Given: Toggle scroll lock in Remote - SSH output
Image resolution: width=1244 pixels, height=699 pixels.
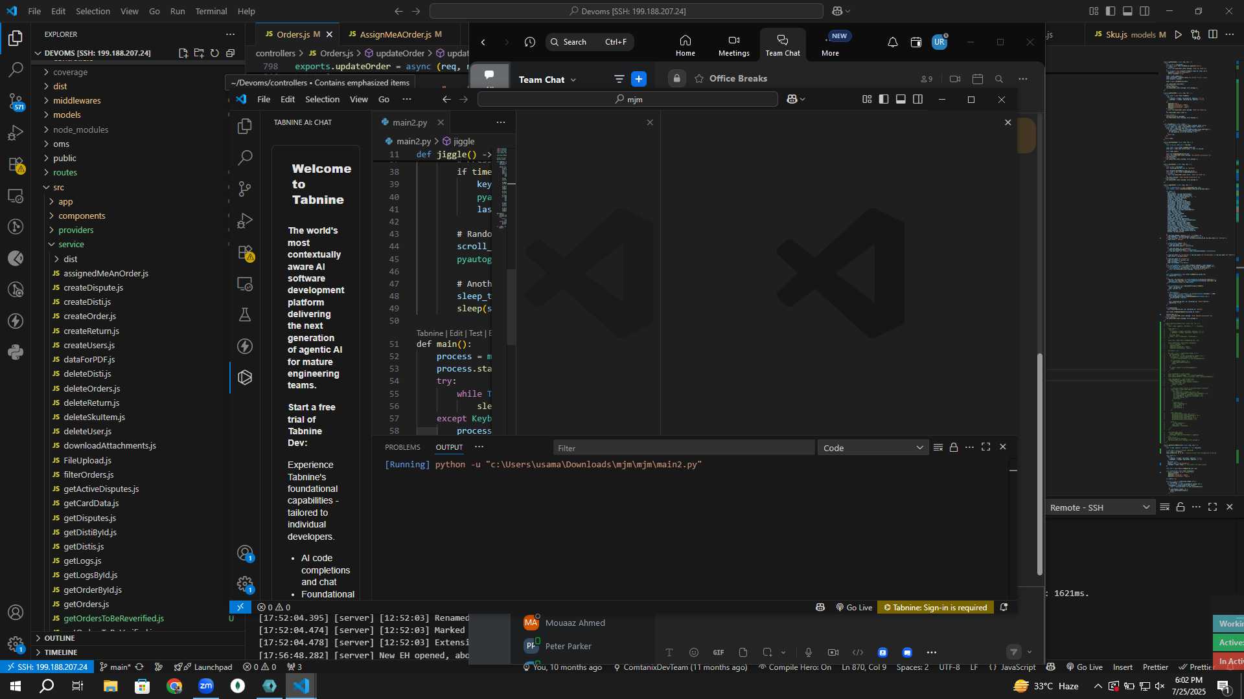Looking at the screenshot, I should [x=1181, y=507].
